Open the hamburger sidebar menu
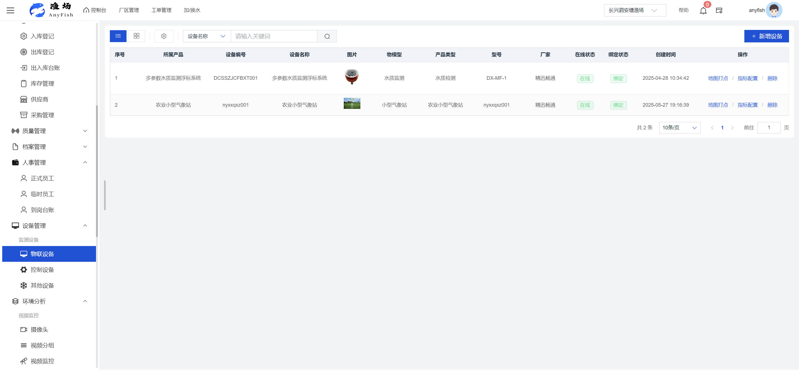 (x=10, y=10)
